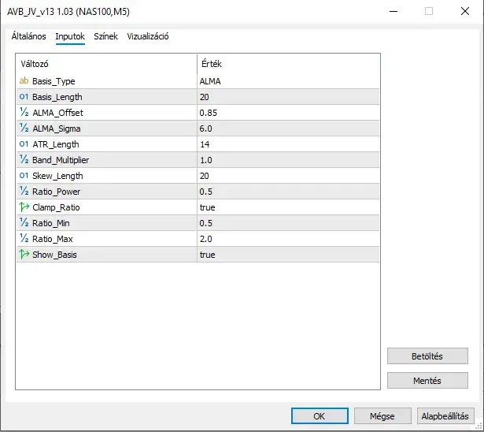Click the boolean arrow icon beside Show_Basis
The width and height of the screenshot is (484, 432).
pyautogui.click(x=24, y=254)
